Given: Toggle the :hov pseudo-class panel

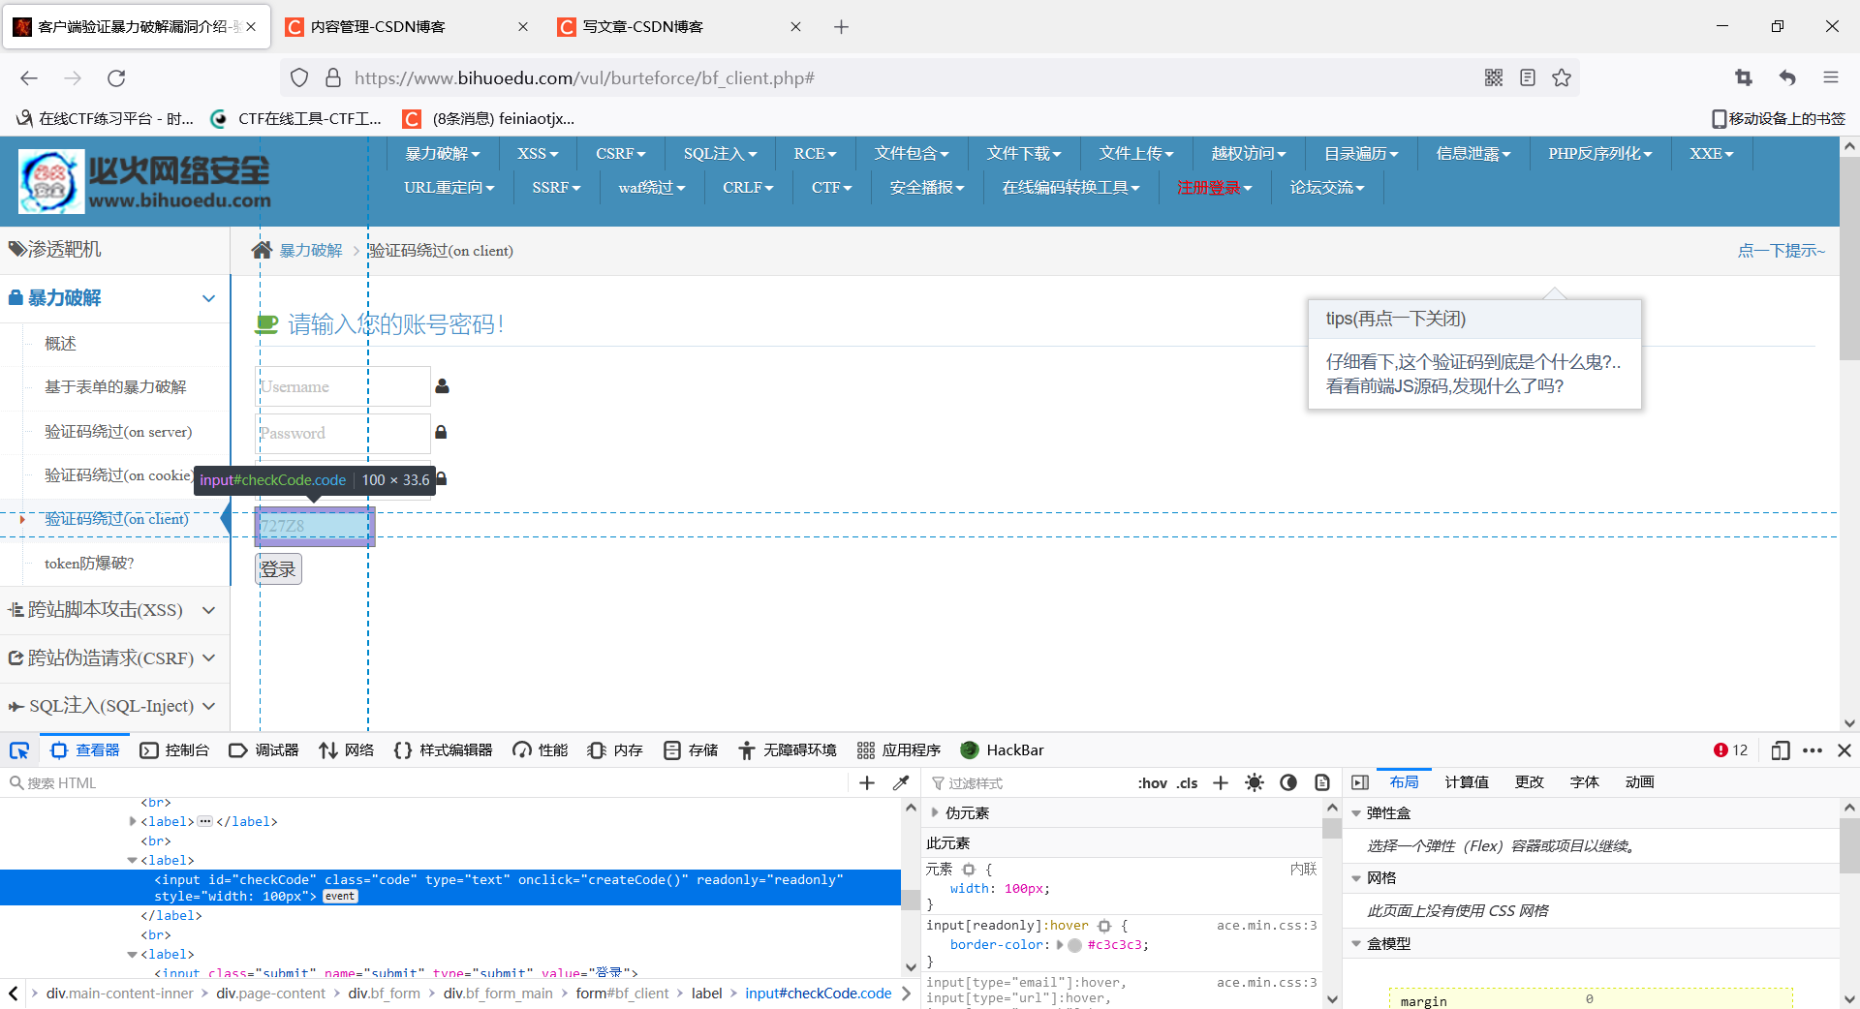Looking at the screenshot, I should point(1152,782).
